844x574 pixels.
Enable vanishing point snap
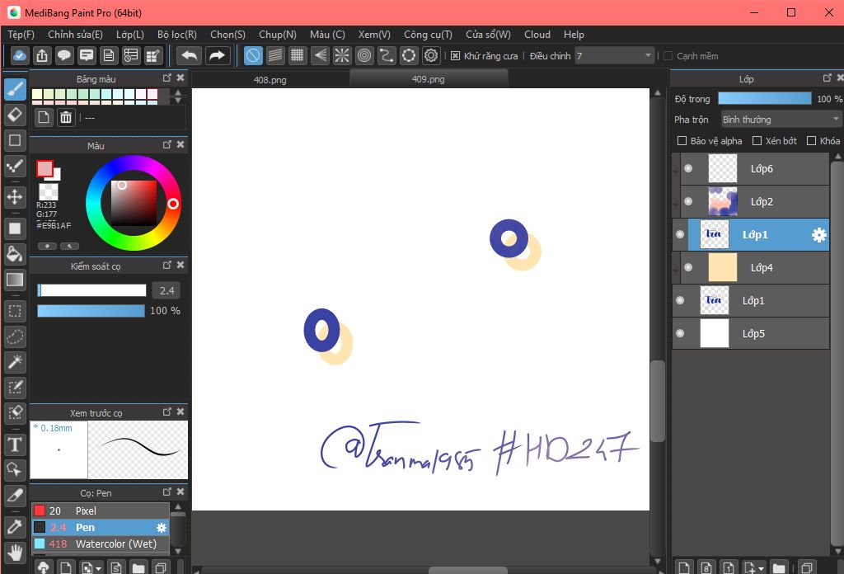click(x=320, y=55)
